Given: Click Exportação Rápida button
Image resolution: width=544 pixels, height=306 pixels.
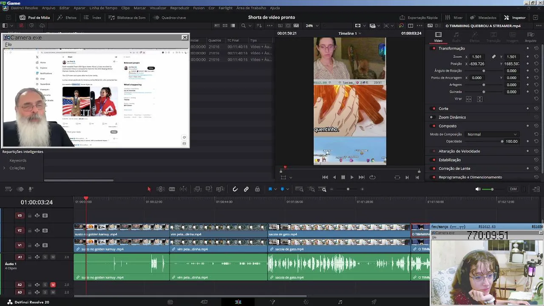Looking at the screenshot, I should point(419,17).
